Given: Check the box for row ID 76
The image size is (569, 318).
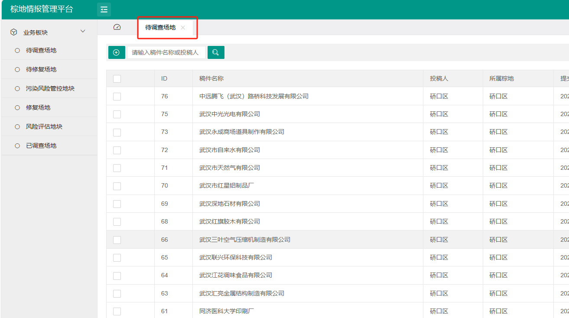Looking at the screenshot, I should [x=117, y=97].
